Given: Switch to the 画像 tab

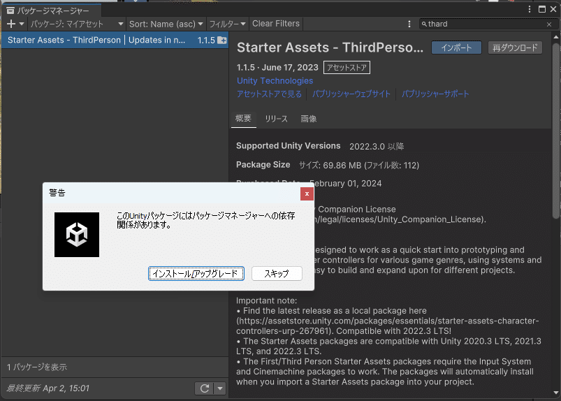Looking at the screenshot, I should pos(308,119).
